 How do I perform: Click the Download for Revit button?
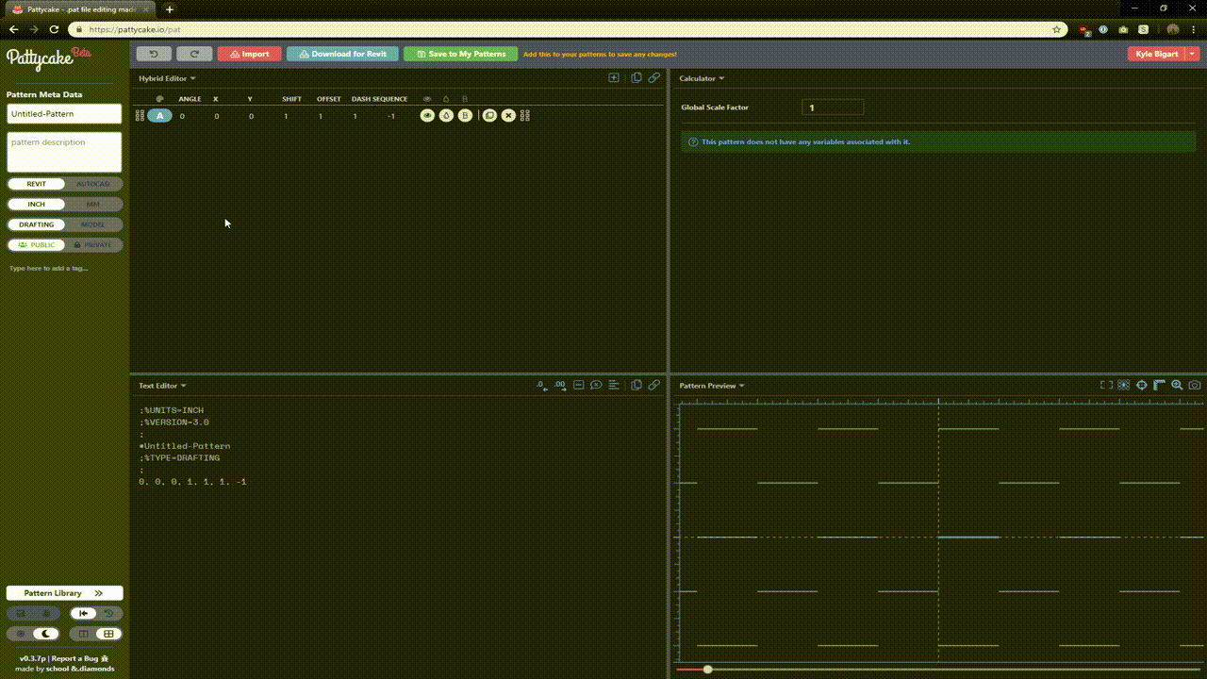342,54
